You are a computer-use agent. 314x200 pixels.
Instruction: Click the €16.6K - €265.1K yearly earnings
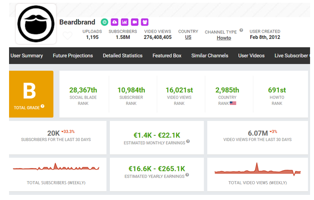(157, 169)
